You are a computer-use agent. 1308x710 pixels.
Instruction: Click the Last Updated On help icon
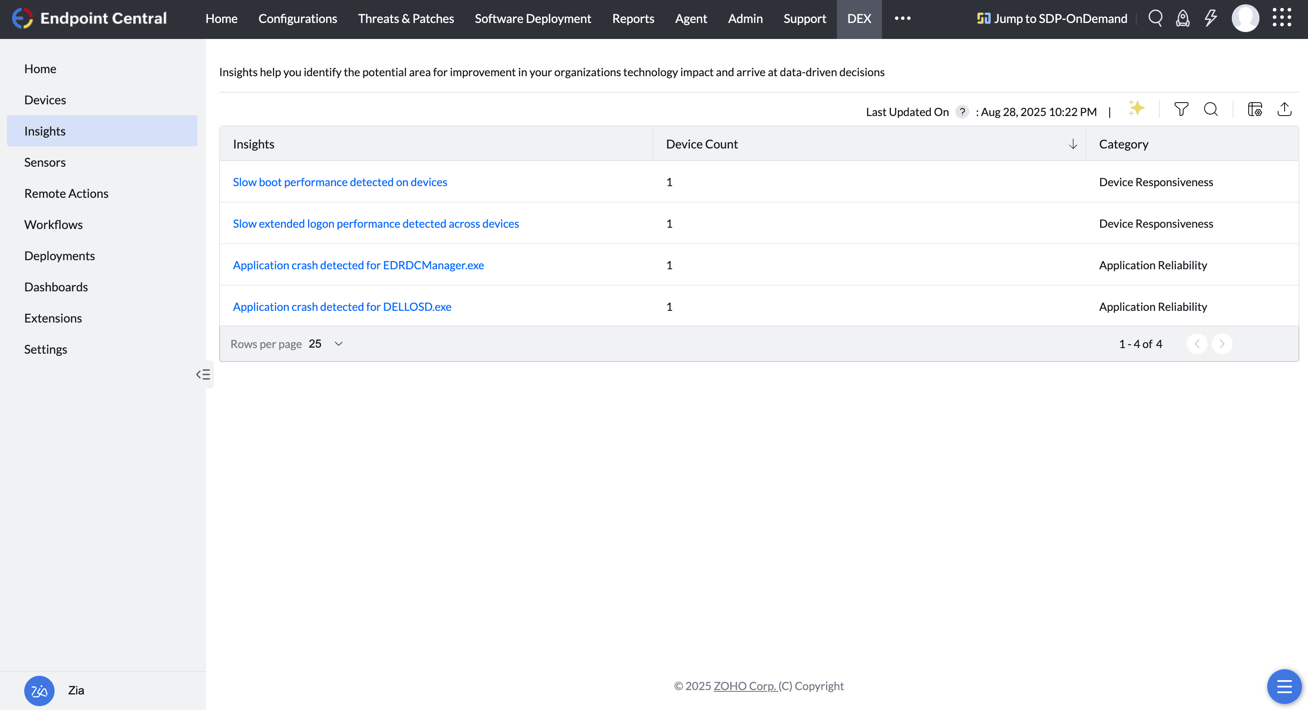pos(962,112)
